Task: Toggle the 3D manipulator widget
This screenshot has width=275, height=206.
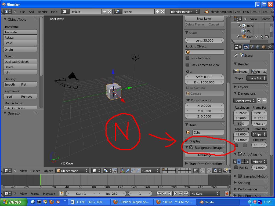Action: click(x=122, y=171)
